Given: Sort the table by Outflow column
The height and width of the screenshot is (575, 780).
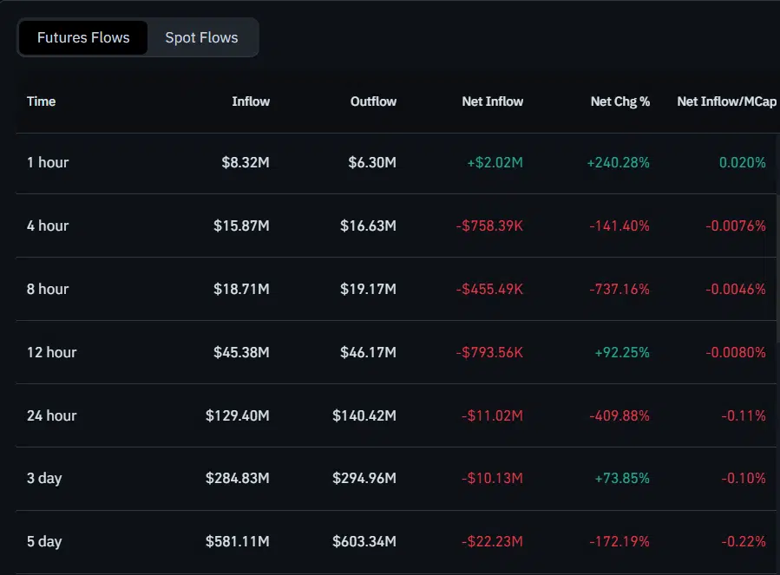Looking at the screenshot, I should (x=373, y=101).
